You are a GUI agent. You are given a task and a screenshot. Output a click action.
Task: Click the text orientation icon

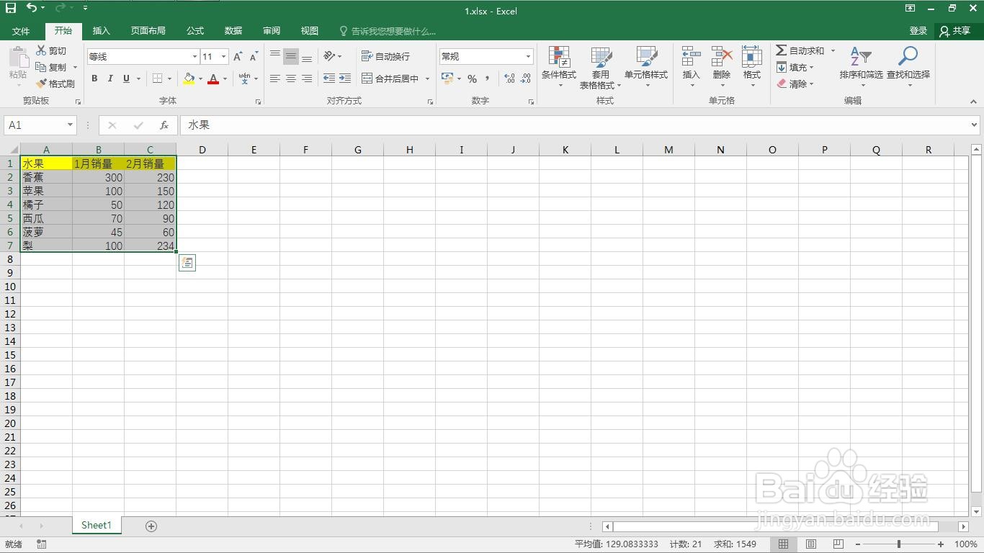pyautogui.click(x=329, y=55)
